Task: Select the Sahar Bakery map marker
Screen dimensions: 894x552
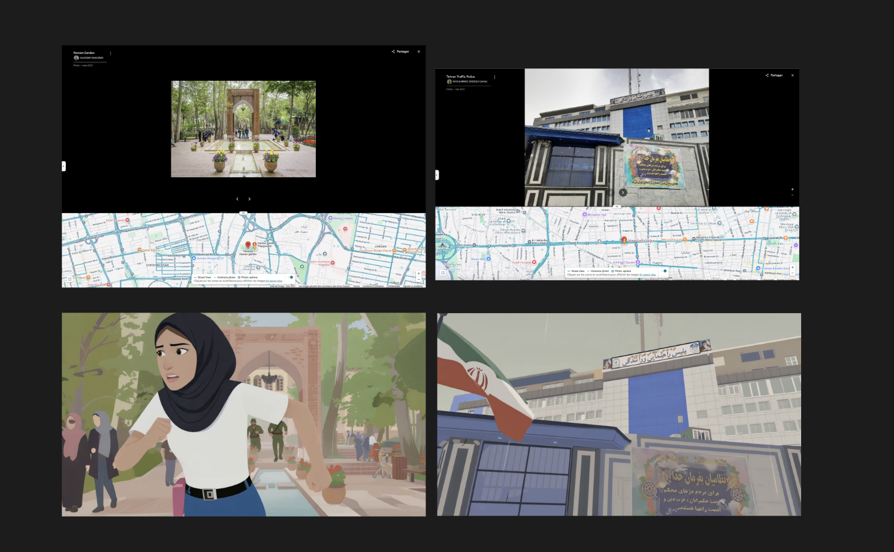Action: pyautogui.click(x=140, y=250)
